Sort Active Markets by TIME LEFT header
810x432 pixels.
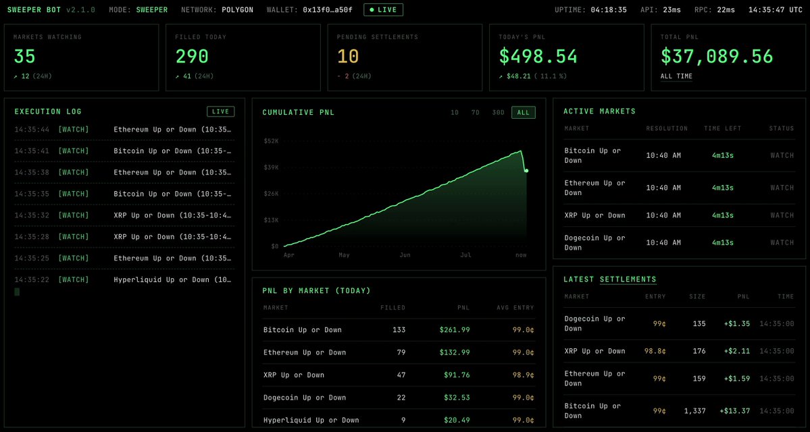[x=722, y=128]
